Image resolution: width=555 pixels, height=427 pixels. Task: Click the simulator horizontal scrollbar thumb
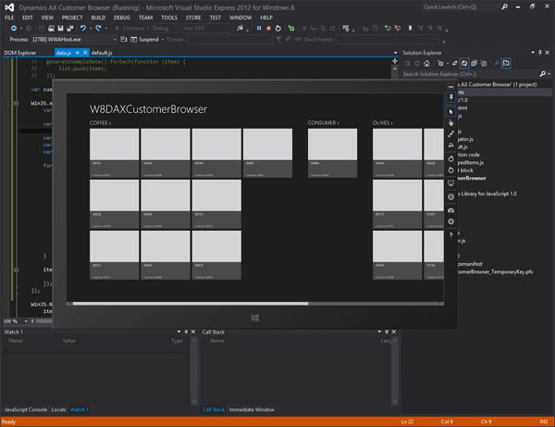191,304
